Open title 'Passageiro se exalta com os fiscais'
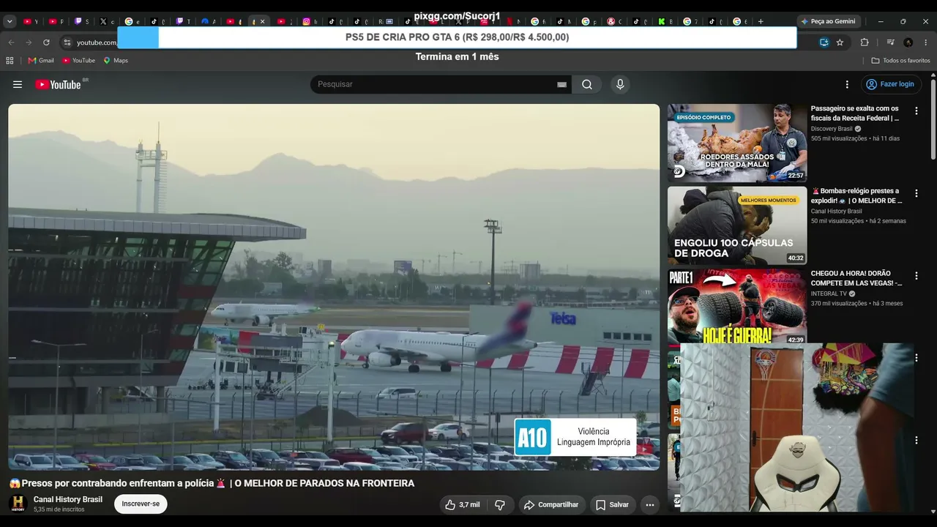The height and width of the screenshot is (527, 937). (855, 113)
